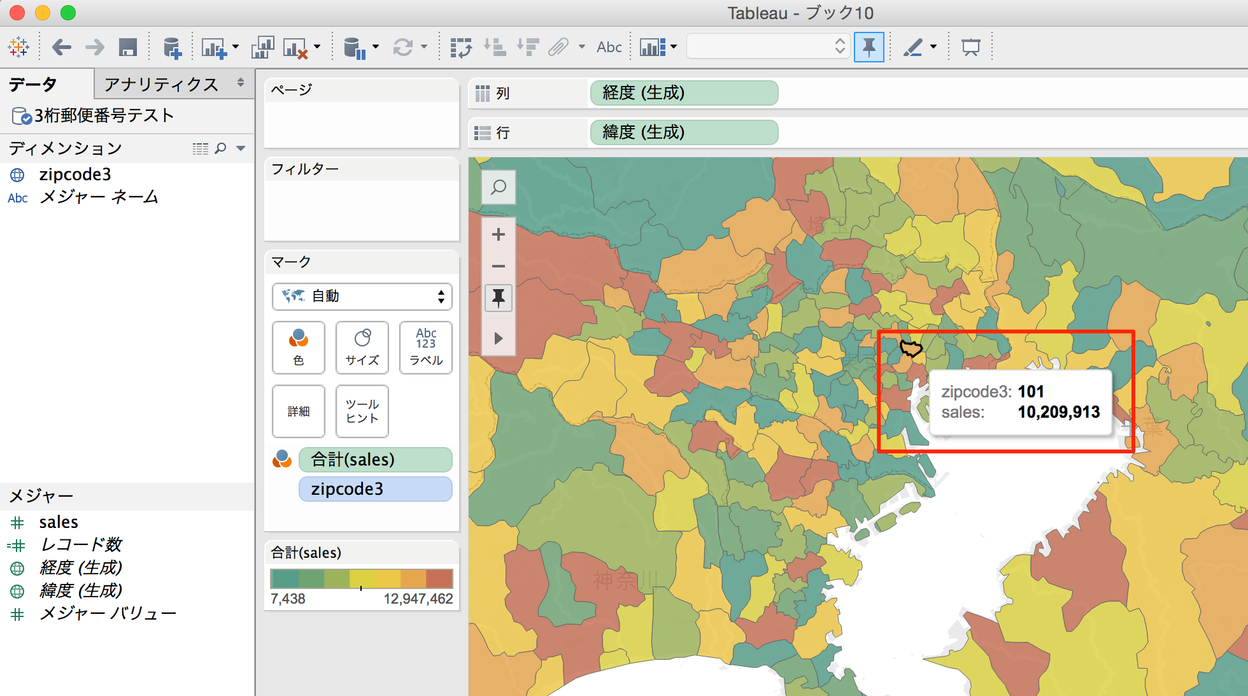Redo the last action

coord(94,46)
